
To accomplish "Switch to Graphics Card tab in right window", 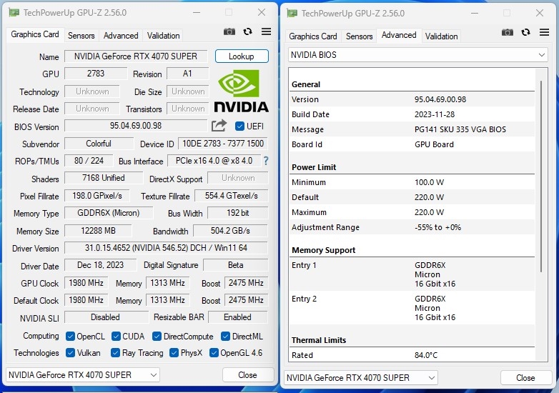I will coord(313,36).
